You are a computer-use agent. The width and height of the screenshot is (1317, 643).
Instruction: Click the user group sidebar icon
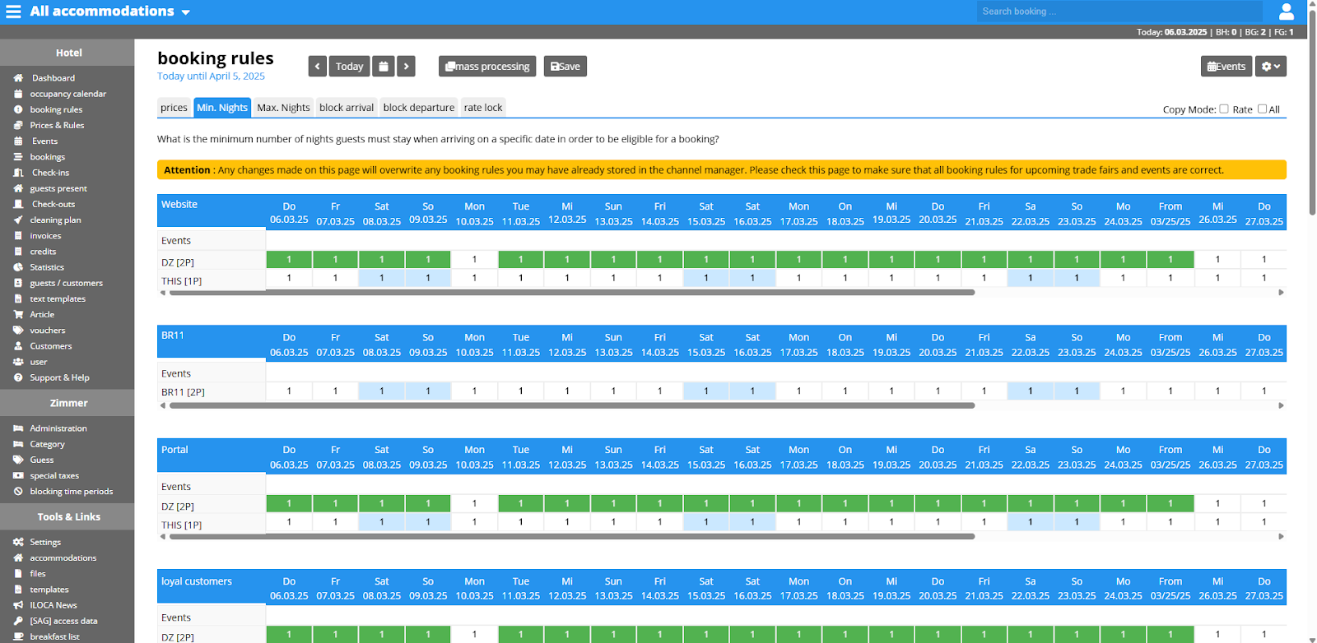click(x=18, y=362)
